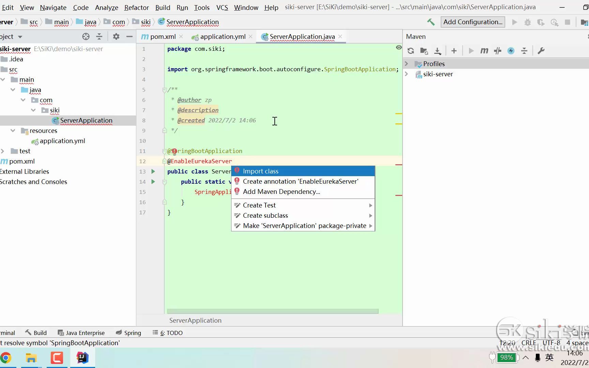Expand the test folder in project tree

(3, 151)
